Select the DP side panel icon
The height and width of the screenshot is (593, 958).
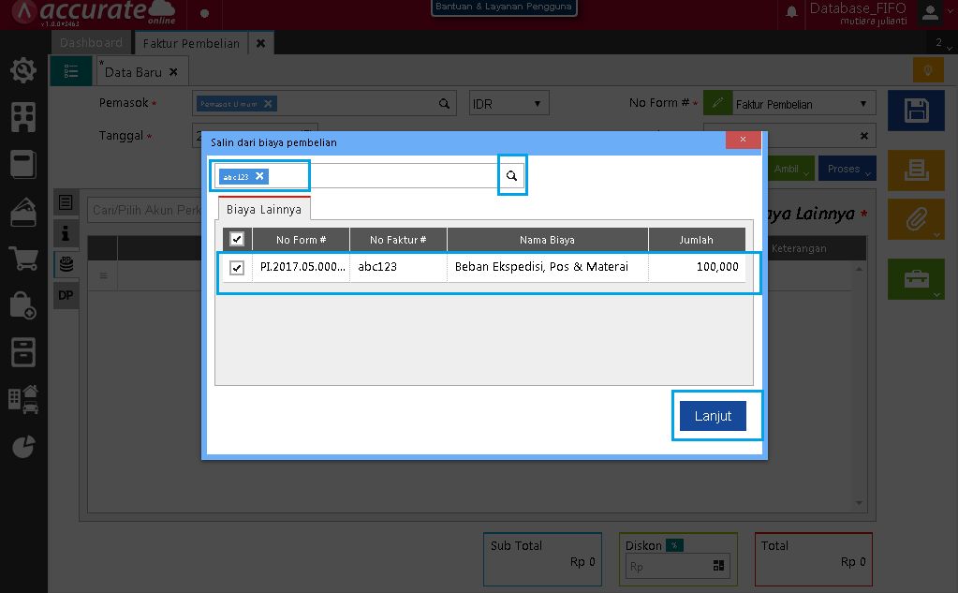[x=65, y=295]
